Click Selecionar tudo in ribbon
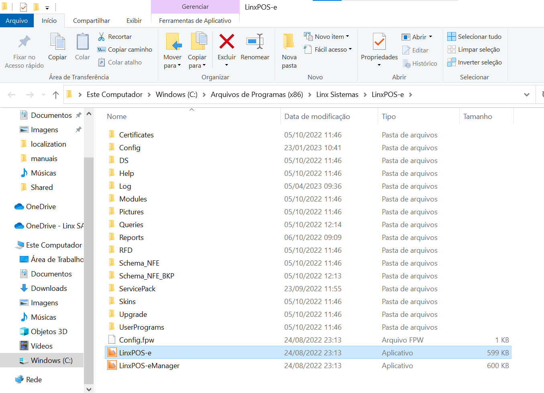Viewport: 544px width, 393px height. click(x=475, y=36)
